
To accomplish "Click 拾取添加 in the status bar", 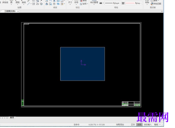I will tap(120, 125).
